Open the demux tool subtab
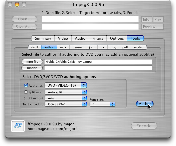Viewport: 176px width, 146px height. click(x=78, y=47)
